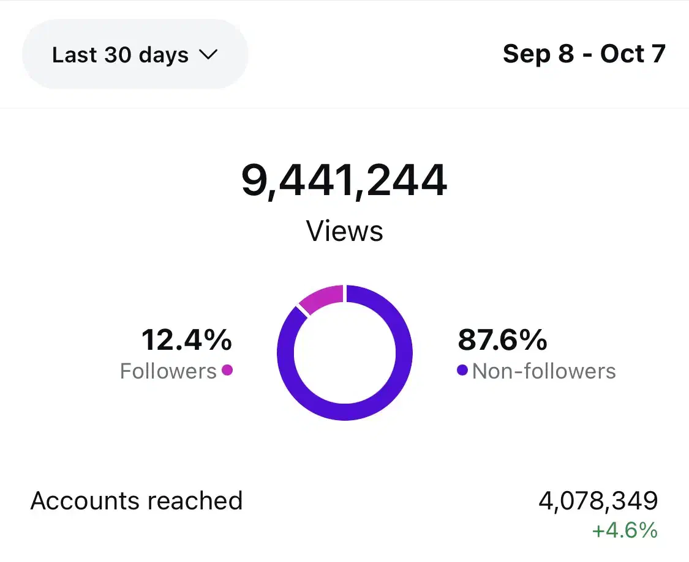Click the Views label under the total
This screenshot has height=562, width=689.
(345, 231)
